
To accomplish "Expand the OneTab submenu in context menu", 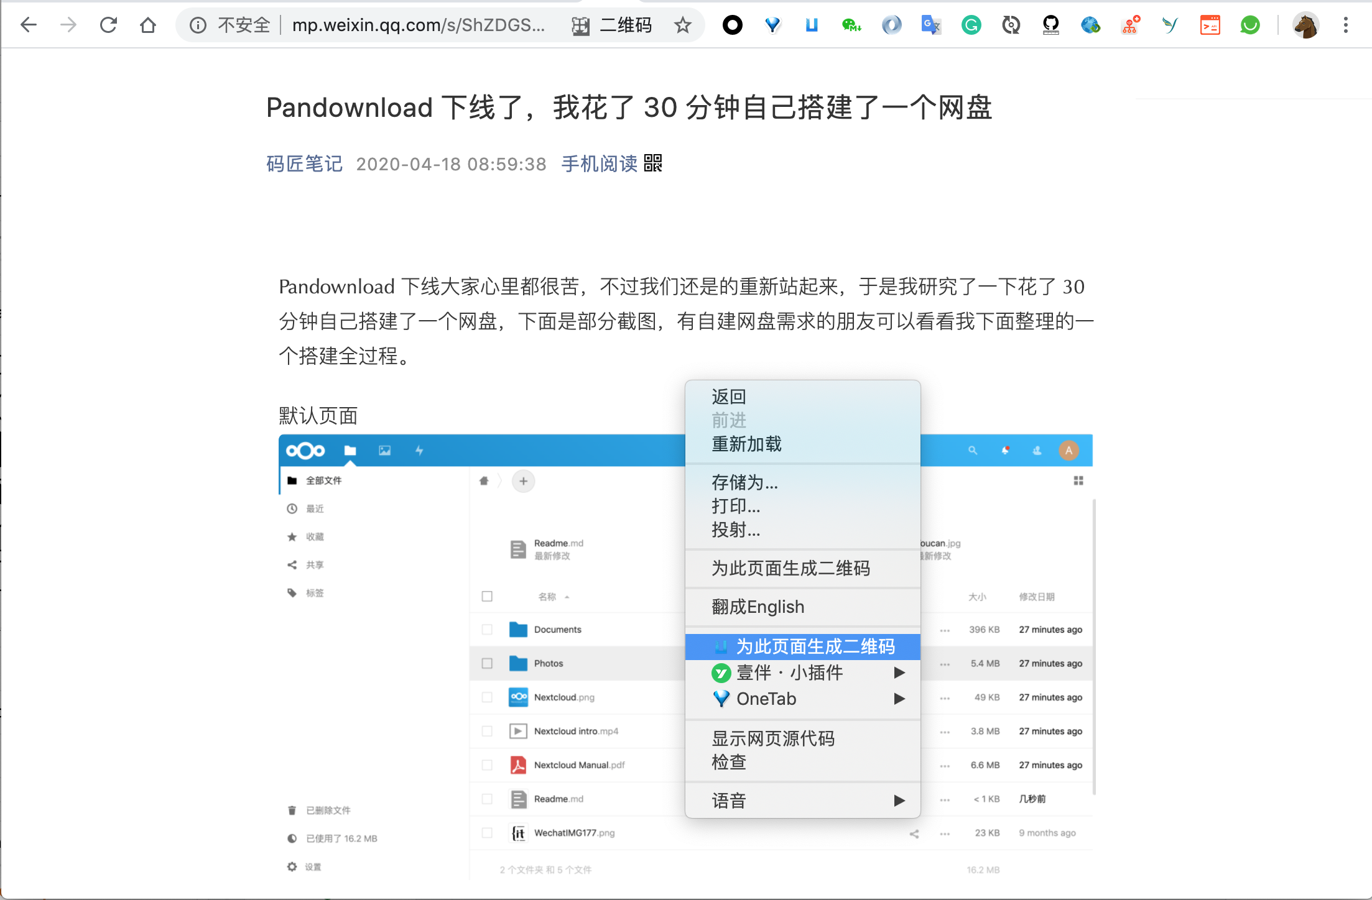I will (802, 699).
